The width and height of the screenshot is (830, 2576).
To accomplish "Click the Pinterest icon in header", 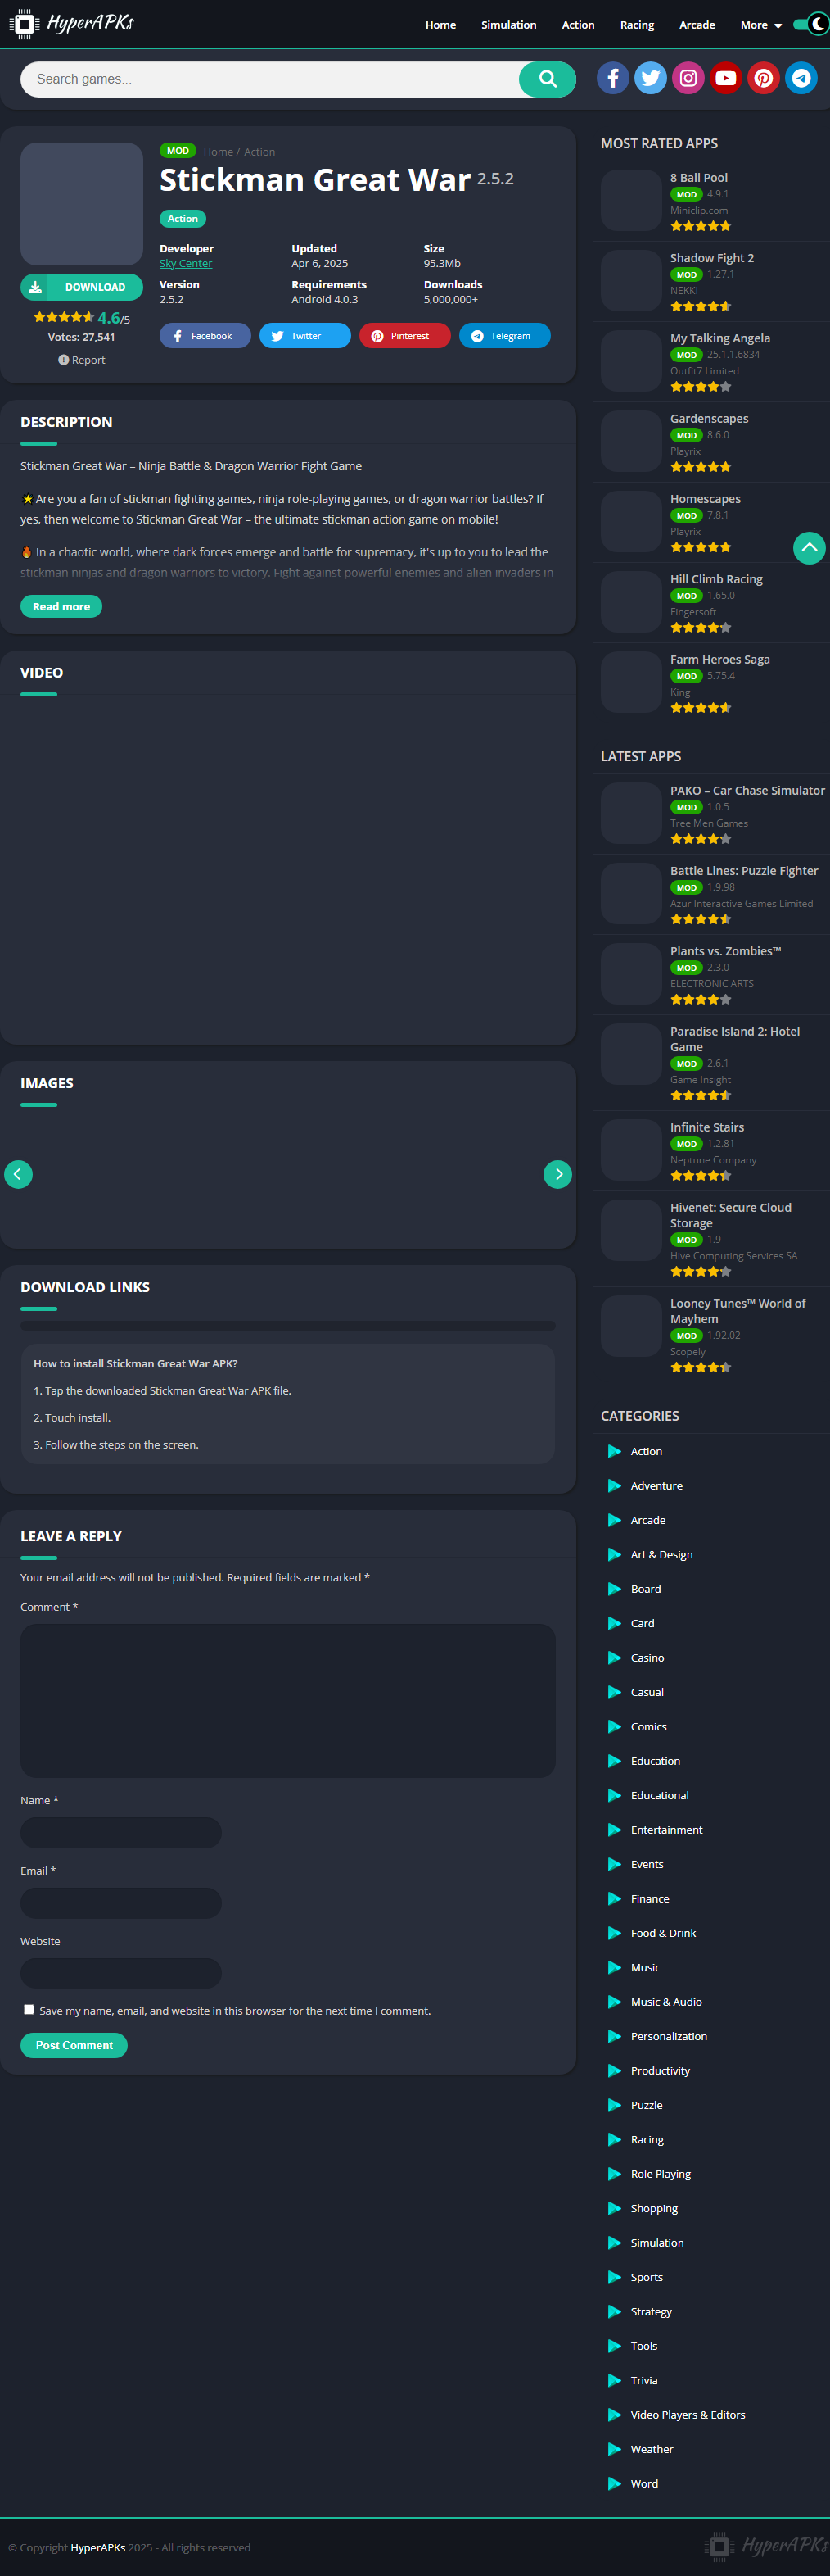I will [x=763, y=78].
